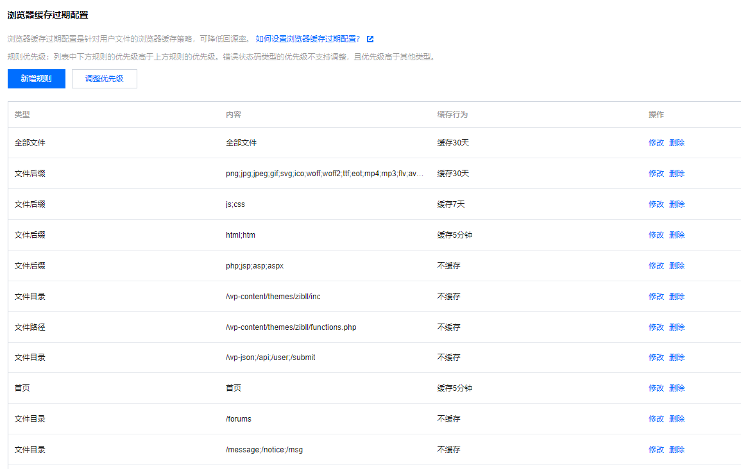Delete the /wp-json;/api;/user;/submit directory rule
The height and width of the screenshot is (469, 741).
(677, 357)
